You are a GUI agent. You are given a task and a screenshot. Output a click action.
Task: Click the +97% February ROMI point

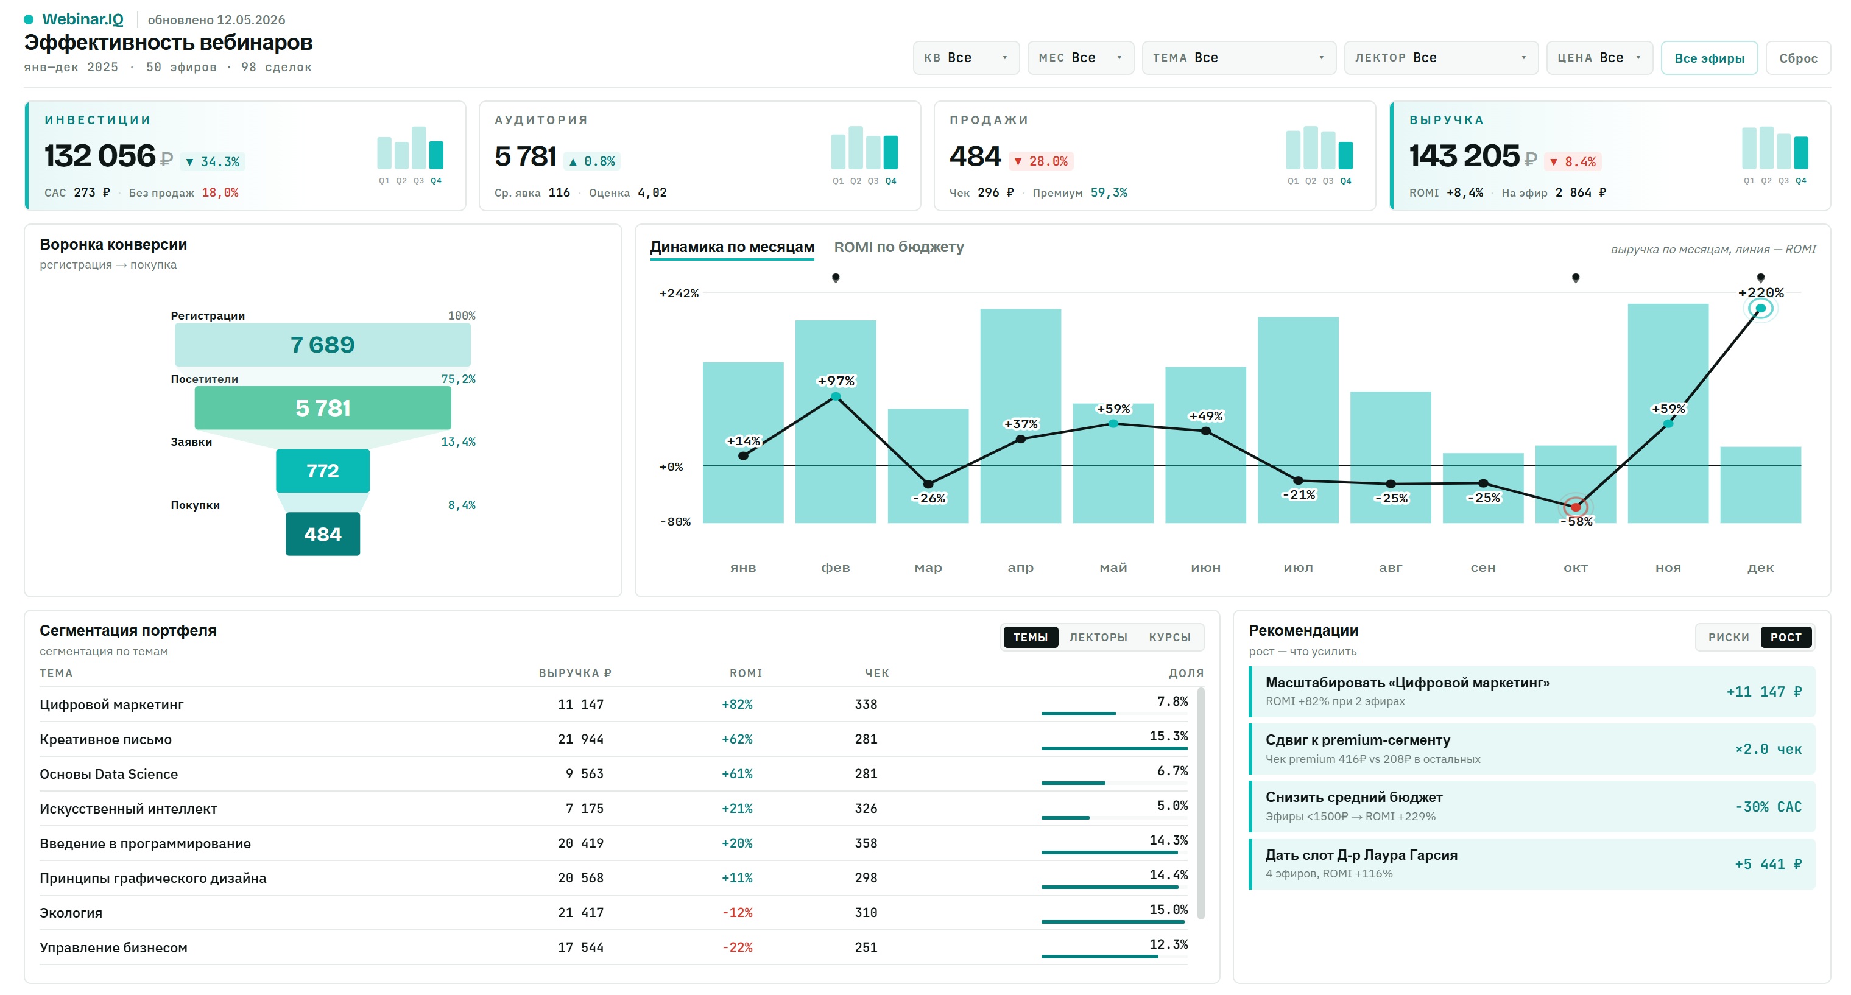[x=835, y=396]
